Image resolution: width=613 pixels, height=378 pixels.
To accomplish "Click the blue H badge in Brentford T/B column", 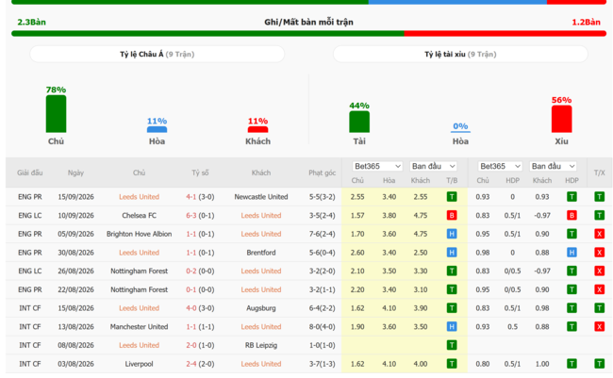I will 452,253.
